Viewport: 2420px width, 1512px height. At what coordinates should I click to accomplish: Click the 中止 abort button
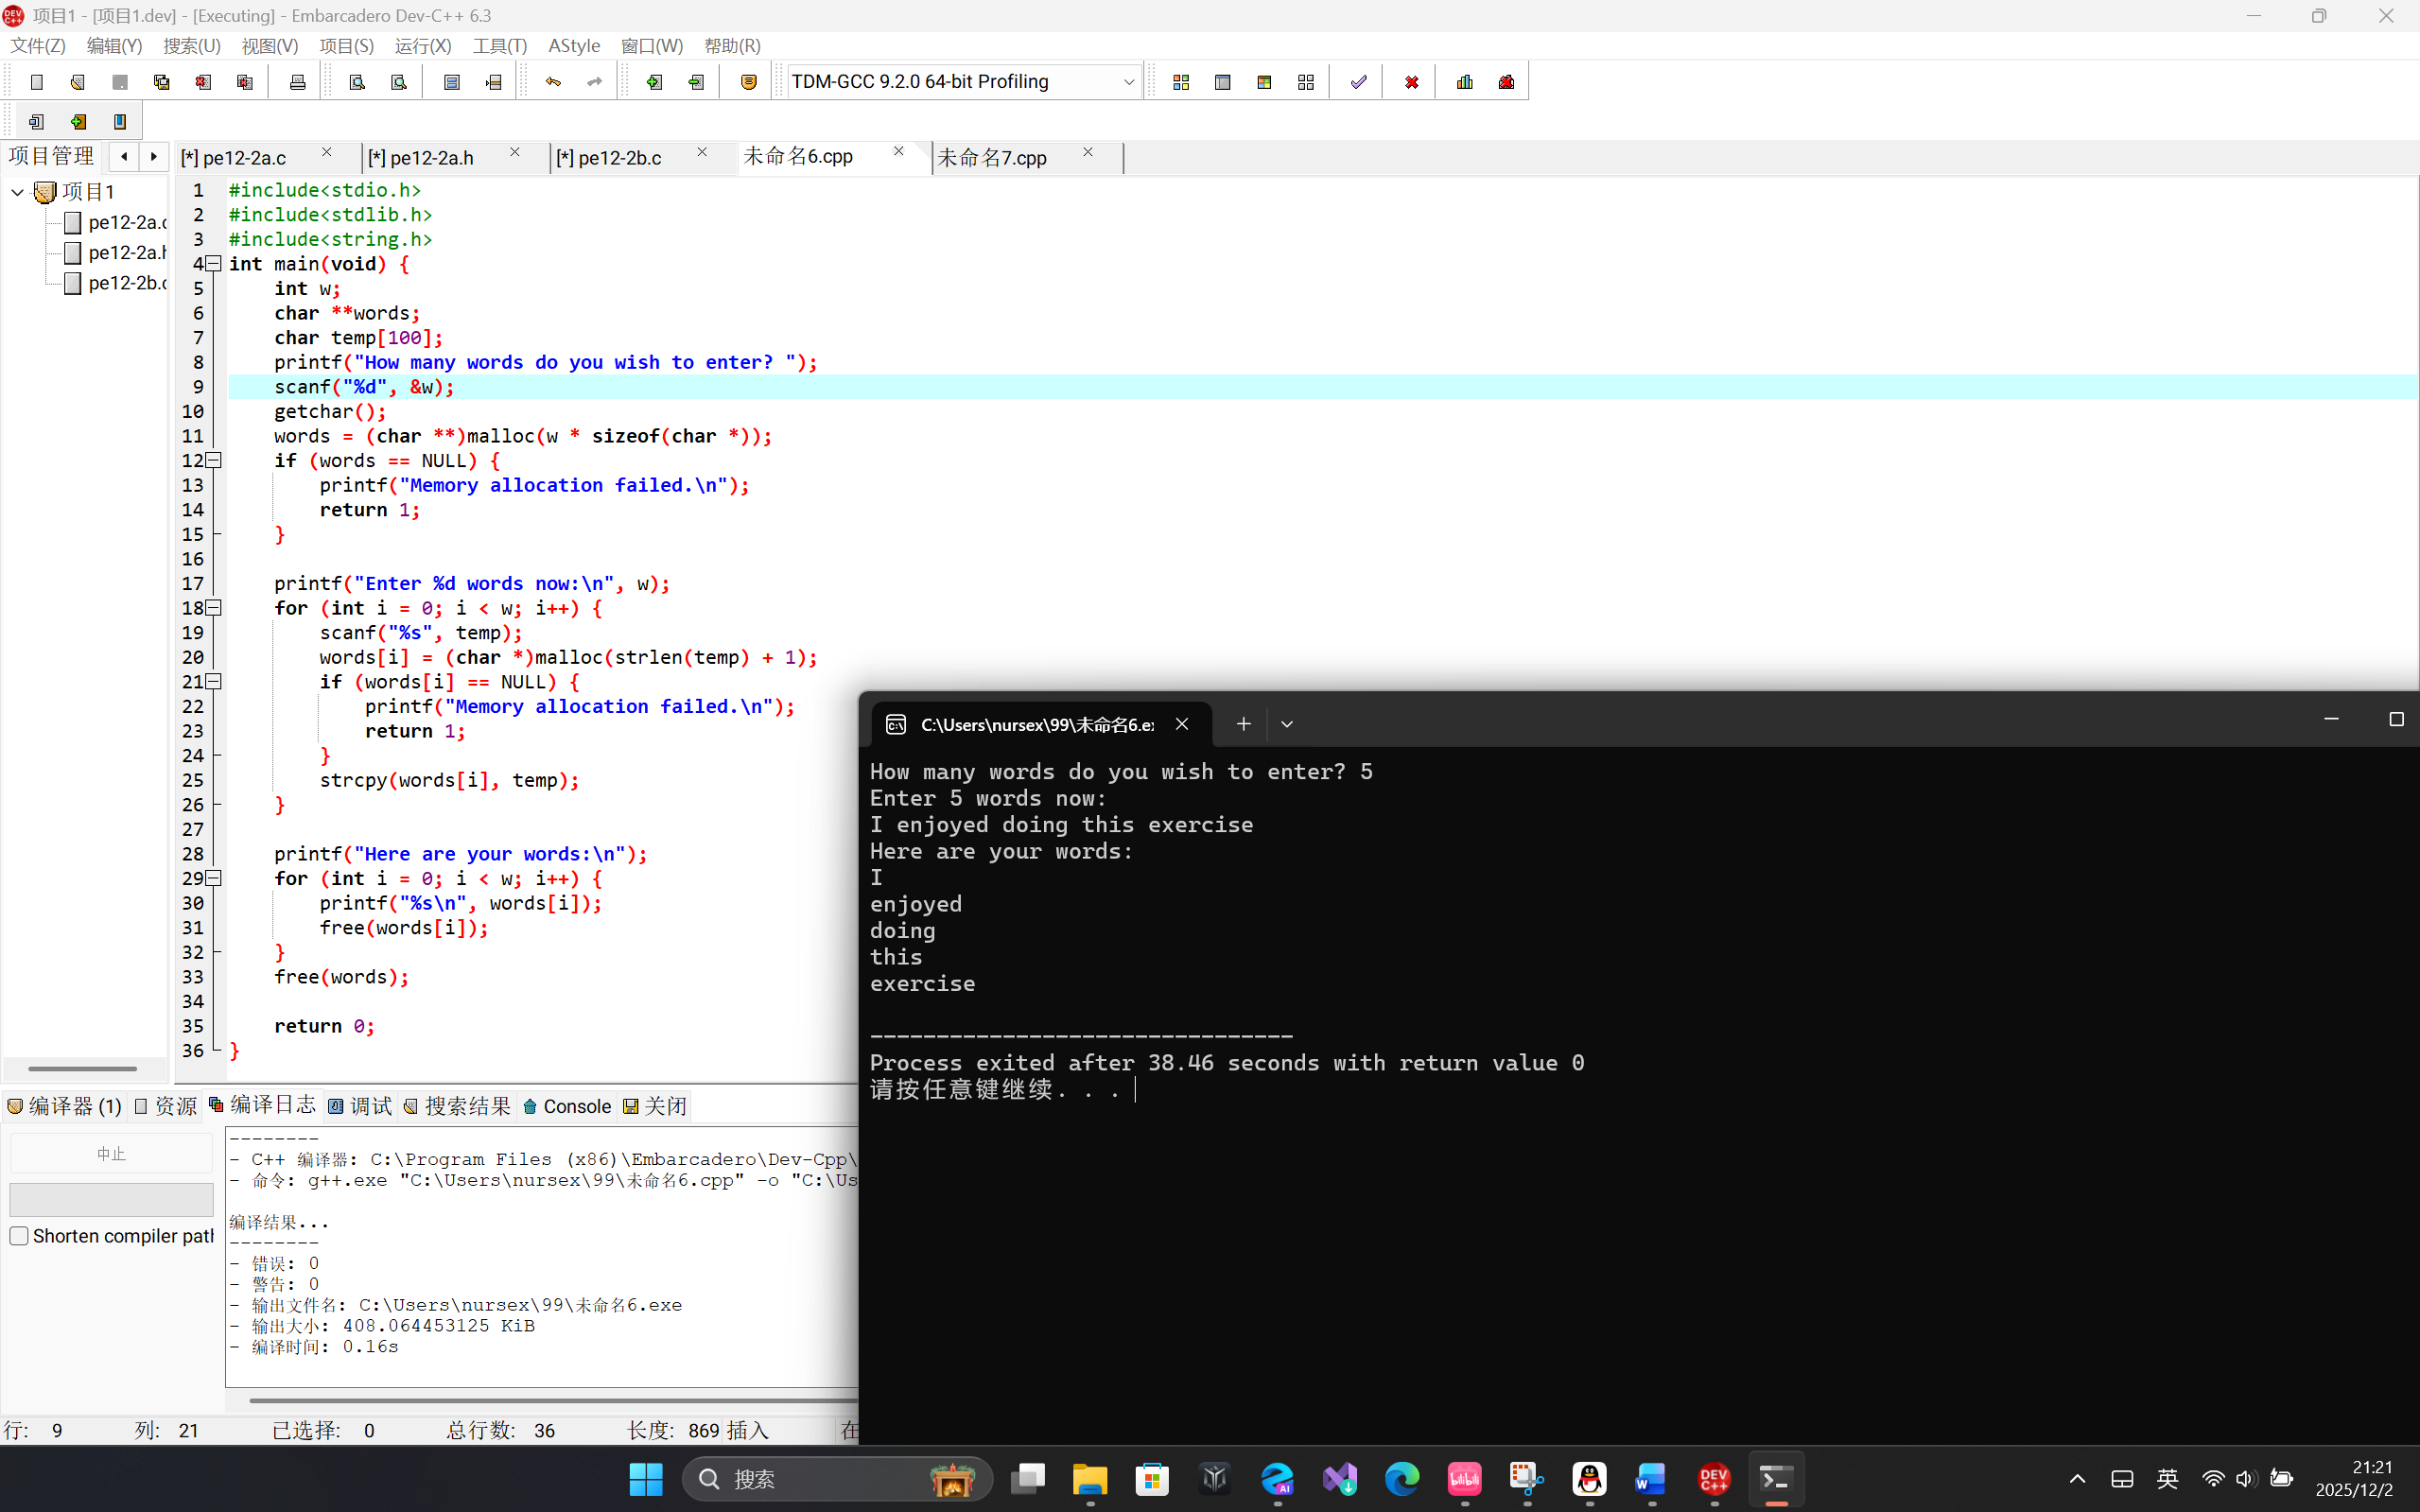click(x=111, y=1154)
